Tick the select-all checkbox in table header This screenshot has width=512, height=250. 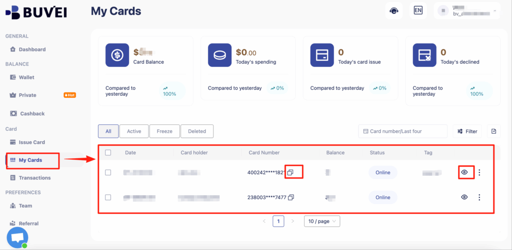point(108,152)
